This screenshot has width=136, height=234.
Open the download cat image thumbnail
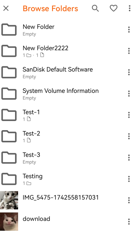pyautogui.click(x=9, y=222)
